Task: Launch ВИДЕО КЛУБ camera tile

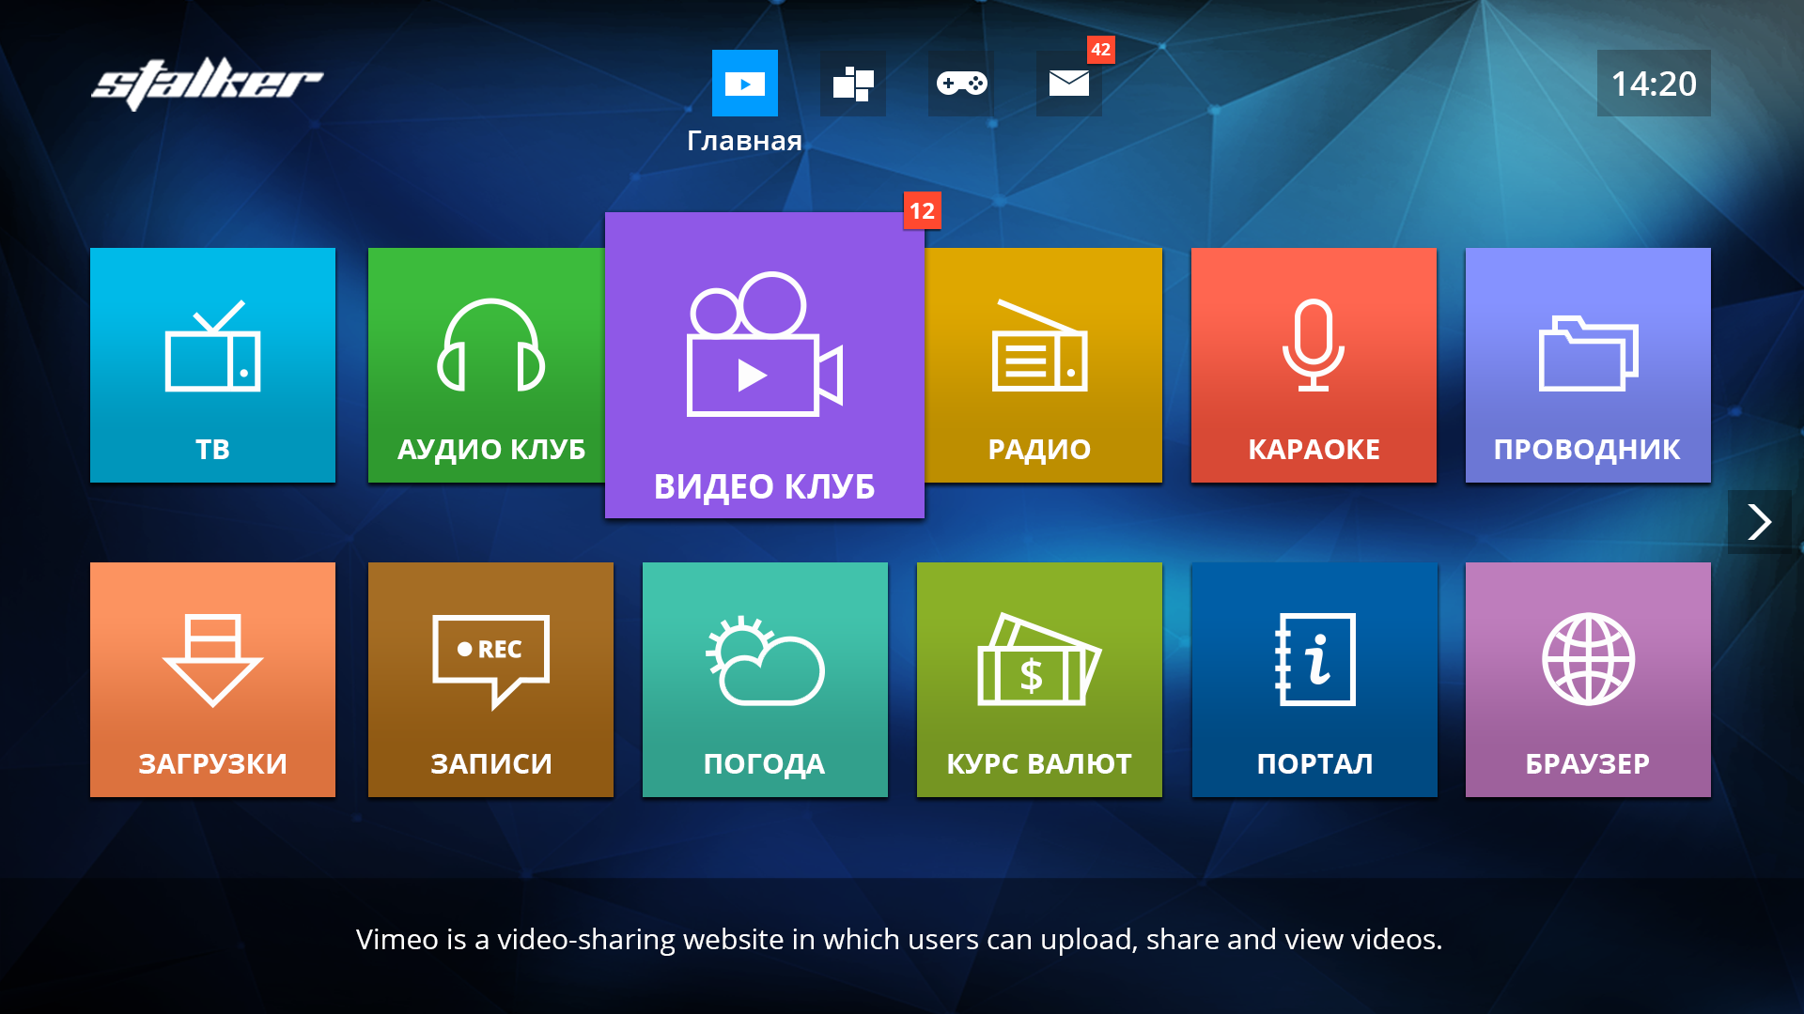Action: [x=764, y=365]
